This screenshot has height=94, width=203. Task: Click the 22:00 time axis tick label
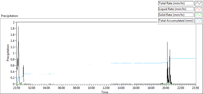(181, 88)
